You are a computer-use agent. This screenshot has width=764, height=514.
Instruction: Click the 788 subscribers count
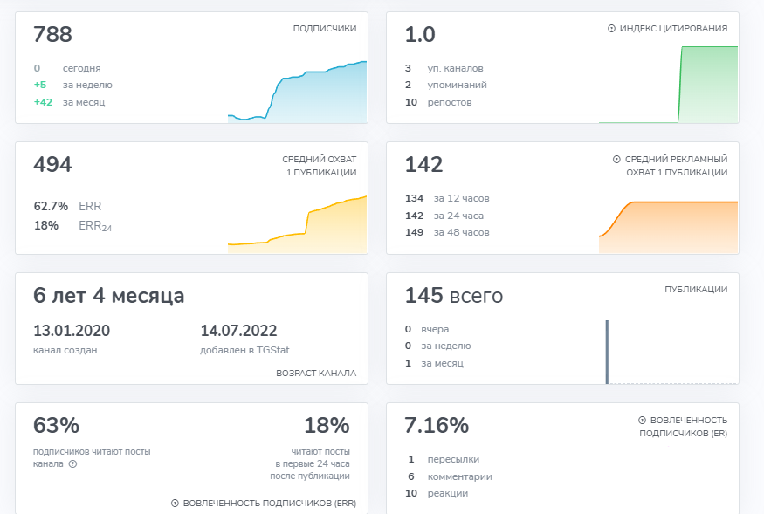coord(52,35)
